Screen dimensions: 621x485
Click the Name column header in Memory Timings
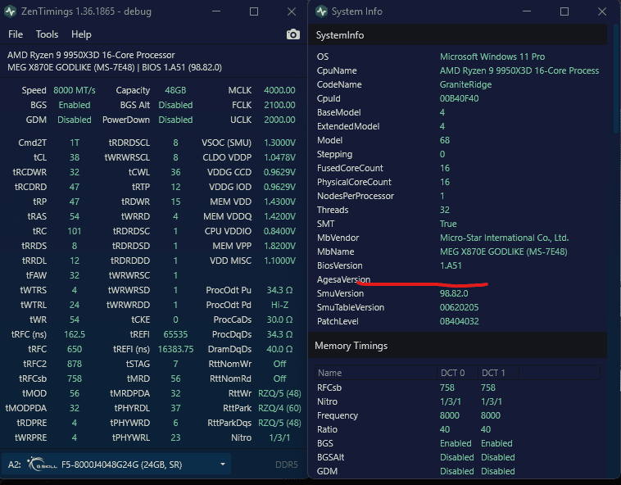(x=376, y=373)
